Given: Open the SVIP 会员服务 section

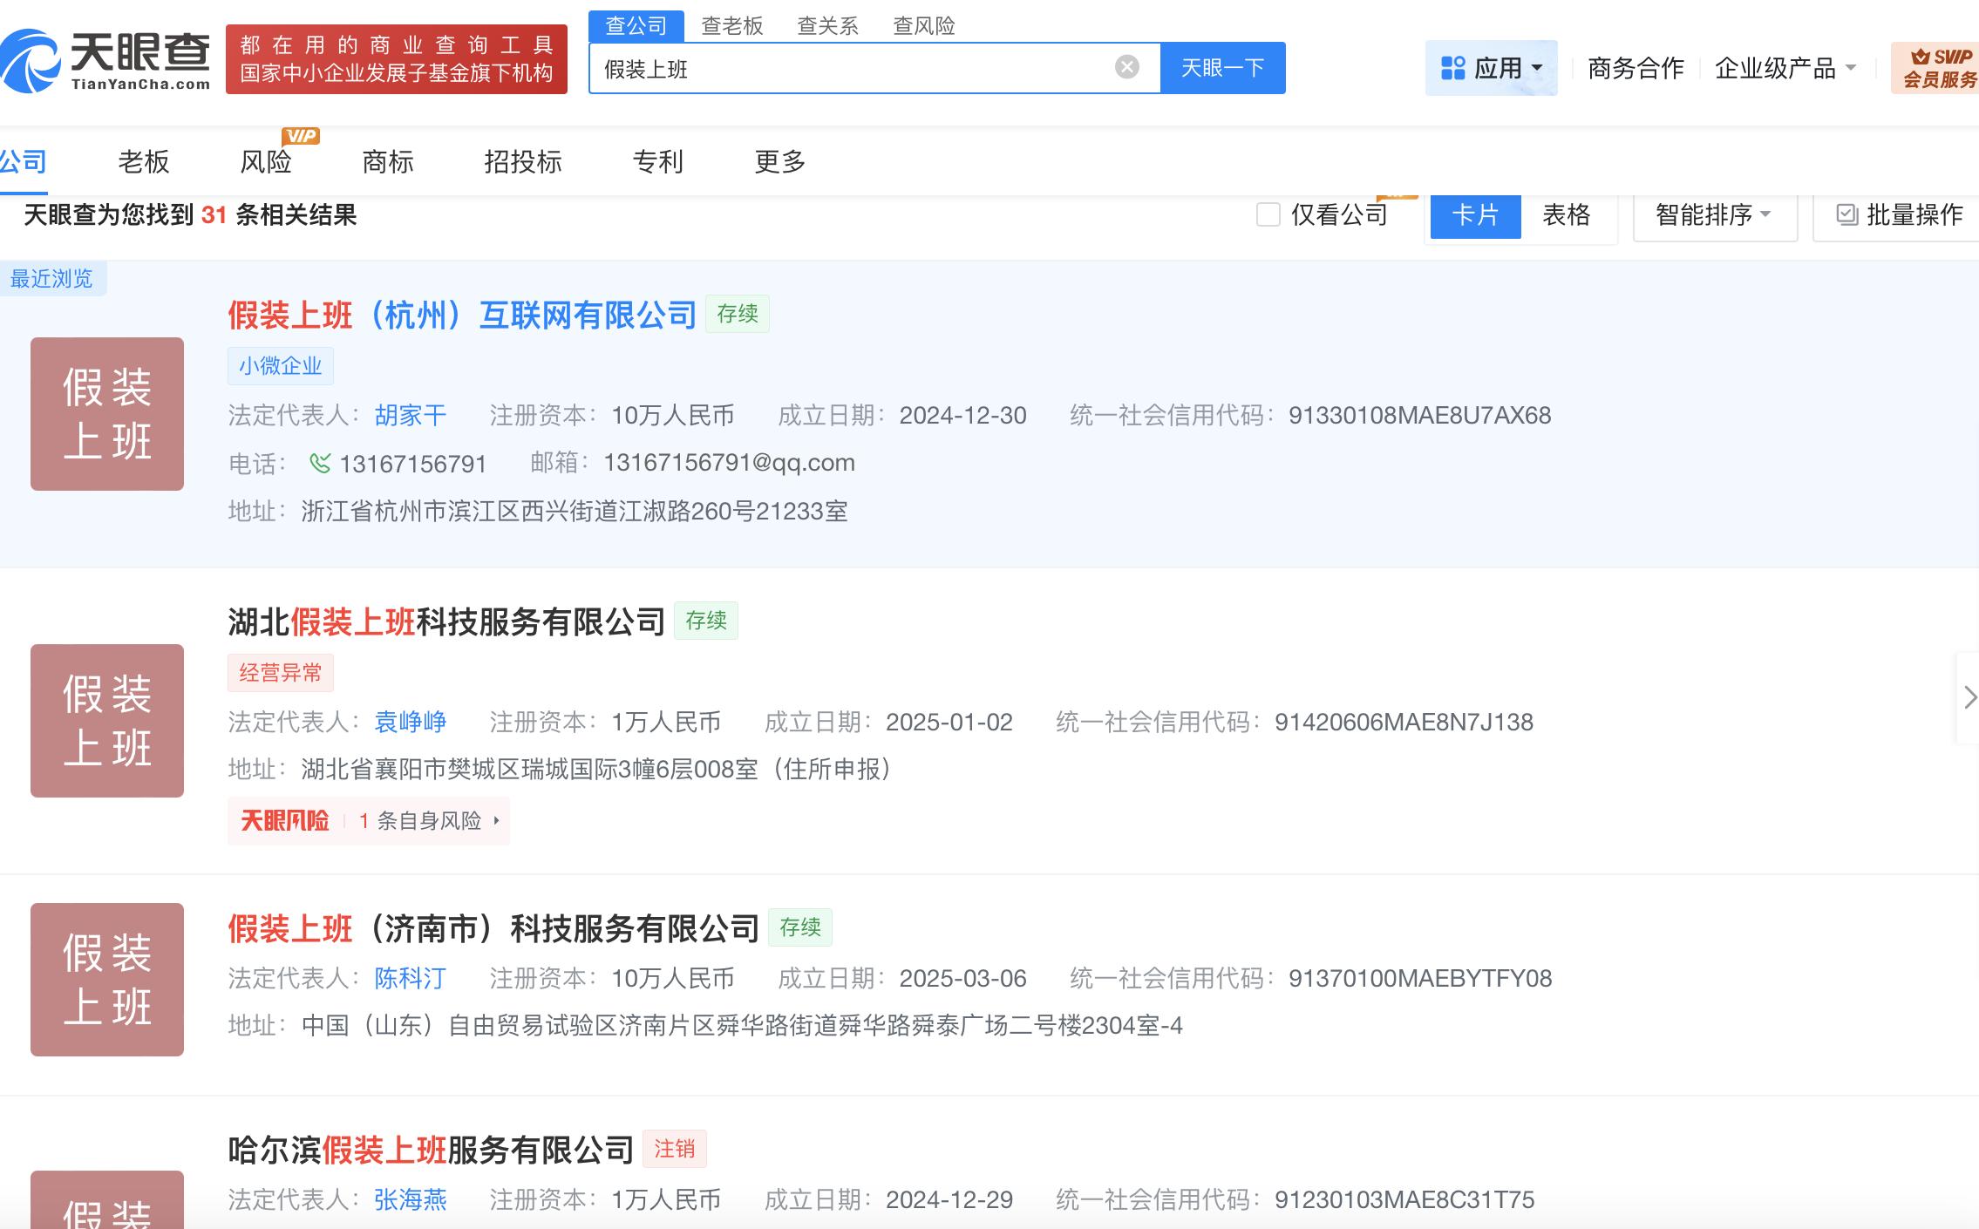Looking at the screenshot, I should coord(1937,65).
